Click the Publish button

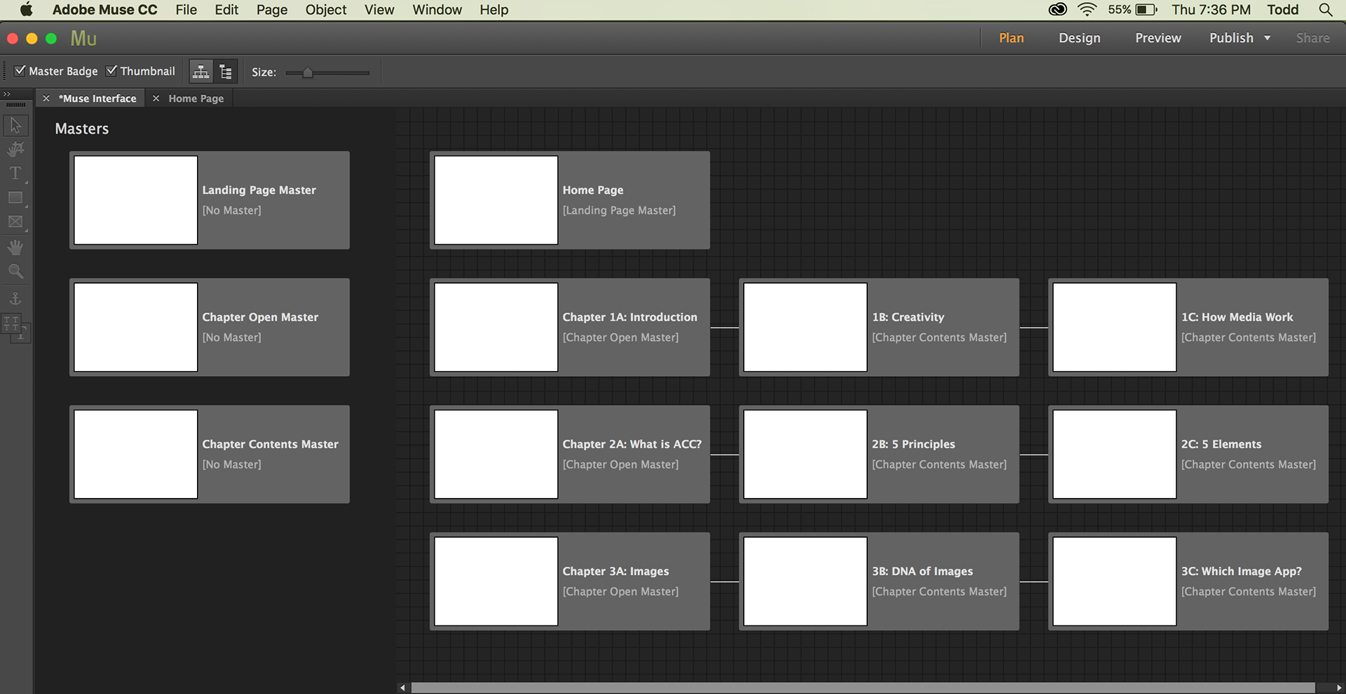1231,38
